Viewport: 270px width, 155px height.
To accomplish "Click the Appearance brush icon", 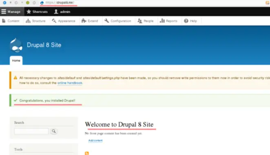I will click(54, 21).
